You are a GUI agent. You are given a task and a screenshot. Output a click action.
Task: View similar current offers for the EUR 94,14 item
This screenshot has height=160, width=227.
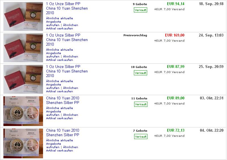pyautogui.click(x=59, y=20)
